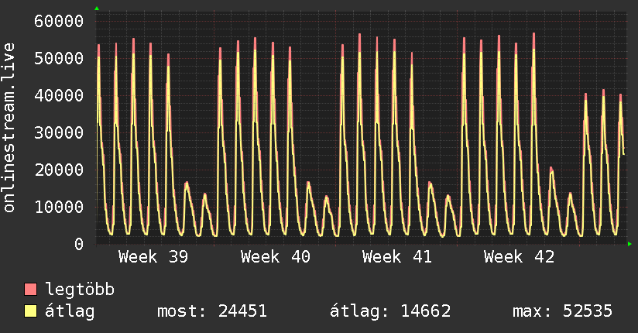The height and width of the screenshot is (333, 638).
Task: Click the Week 40 axis label
Action: point(275,257)
